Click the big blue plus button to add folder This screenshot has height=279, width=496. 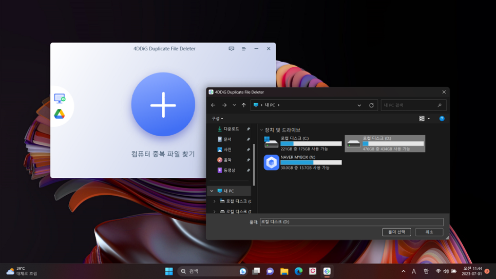[163, 104]
